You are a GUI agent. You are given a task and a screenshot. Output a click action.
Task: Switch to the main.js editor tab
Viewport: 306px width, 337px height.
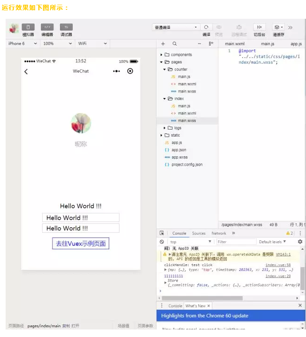(x=268, y=44)
